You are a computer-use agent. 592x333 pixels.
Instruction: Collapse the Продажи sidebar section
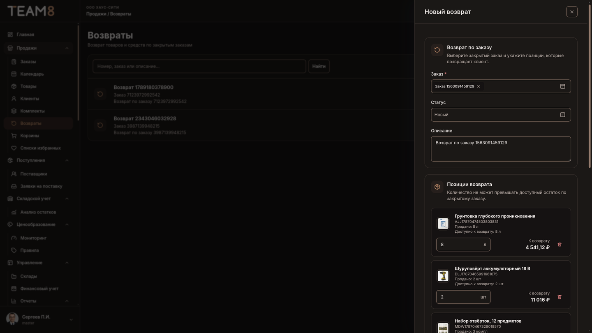[39, 48]
